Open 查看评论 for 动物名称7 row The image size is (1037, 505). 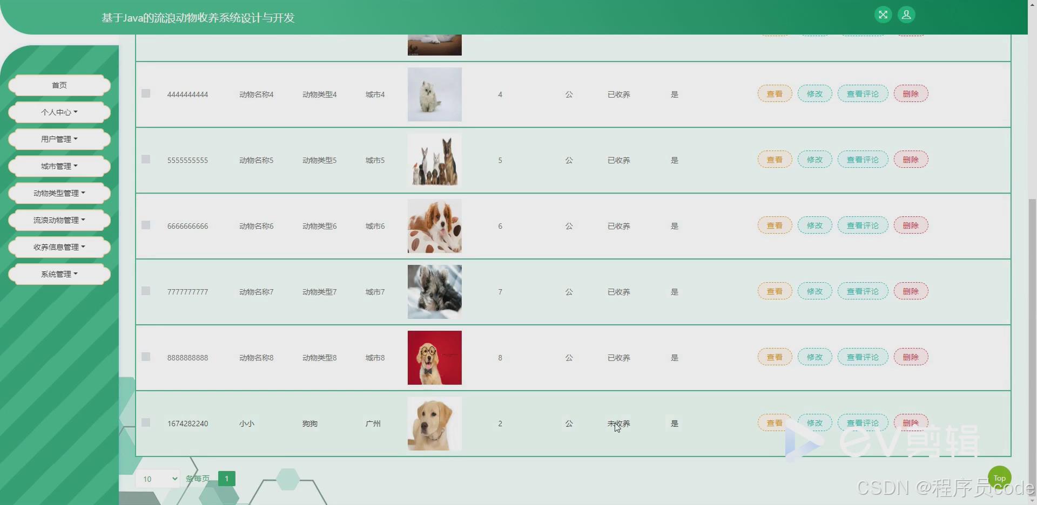(x=863, y=291)
